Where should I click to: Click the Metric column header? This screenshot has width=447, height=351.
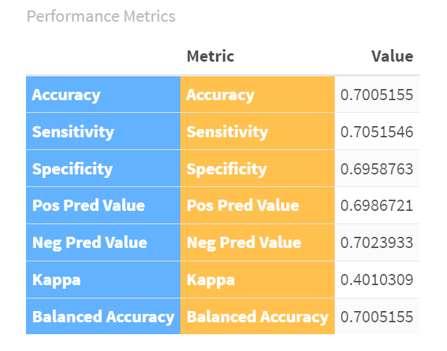click(211, 56)
